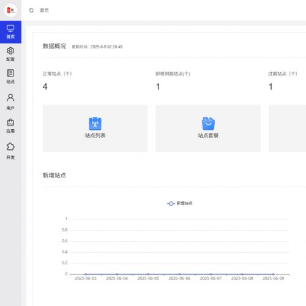Click the 站点列表 antenna icon
This screenshot has width=306, height=306.
tap(95, 124)
